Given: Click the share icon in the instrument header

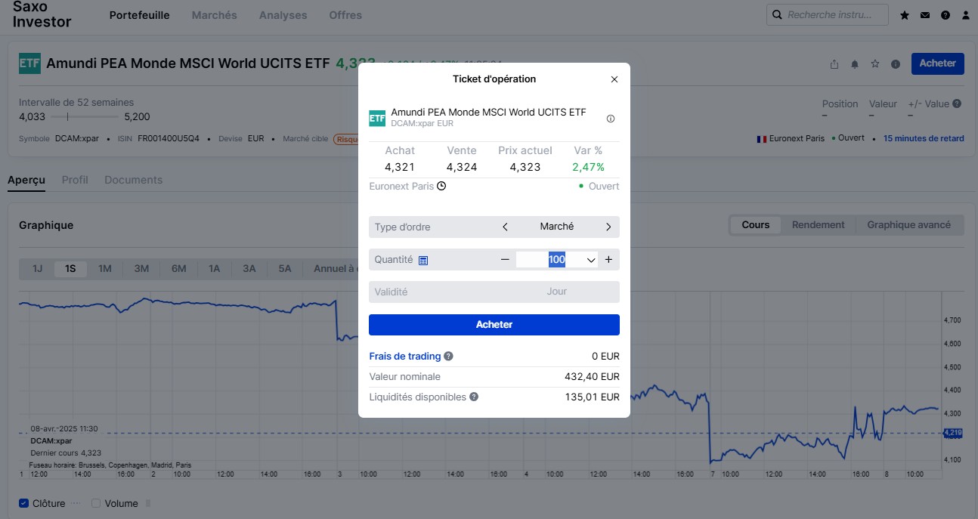Looking at the screenshot, I should pyautogui.click(x=834, y=64).
